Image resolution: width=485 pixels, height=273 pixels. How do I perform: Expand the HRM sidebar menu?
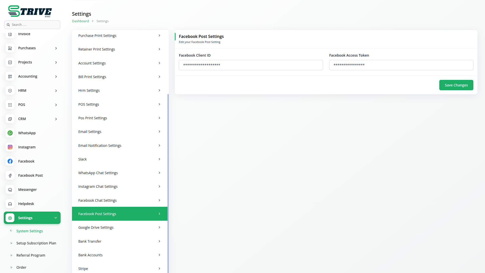coord(56,90)
